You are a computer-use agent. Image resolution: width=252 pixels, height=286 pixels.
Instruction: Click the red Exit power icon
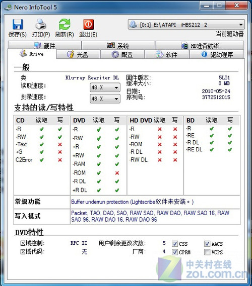tap(89, 24)
